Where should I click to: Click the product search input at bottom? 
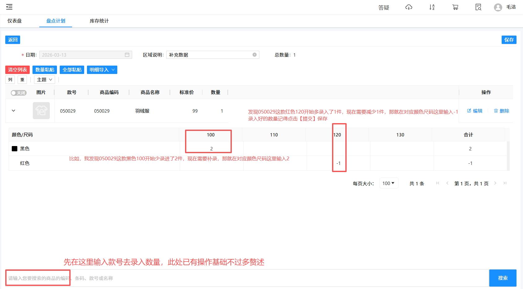(x=124, y=278)
